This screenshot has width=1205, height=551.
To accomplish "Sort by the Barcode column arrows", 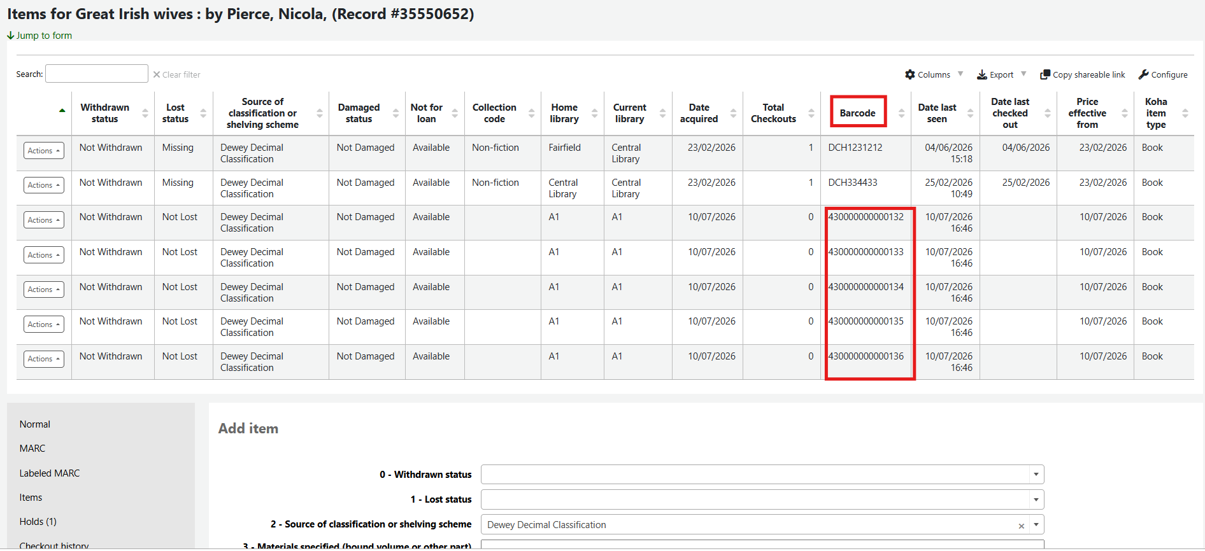I will coord(901,113).
